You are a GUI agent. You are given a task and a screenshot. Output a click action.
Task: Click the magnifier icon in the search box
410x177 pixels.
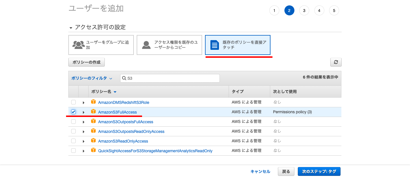pos(124,78)
